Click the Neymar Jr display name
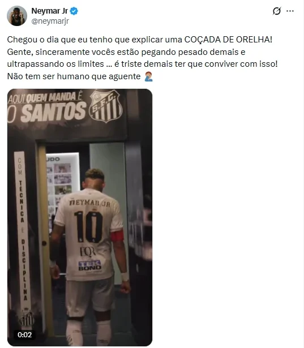 49,11
